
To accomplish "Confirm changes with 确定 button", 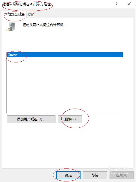I will (x=68, y=175).
